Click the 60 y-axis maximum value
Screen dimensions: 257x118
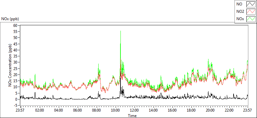pos(15,25)
